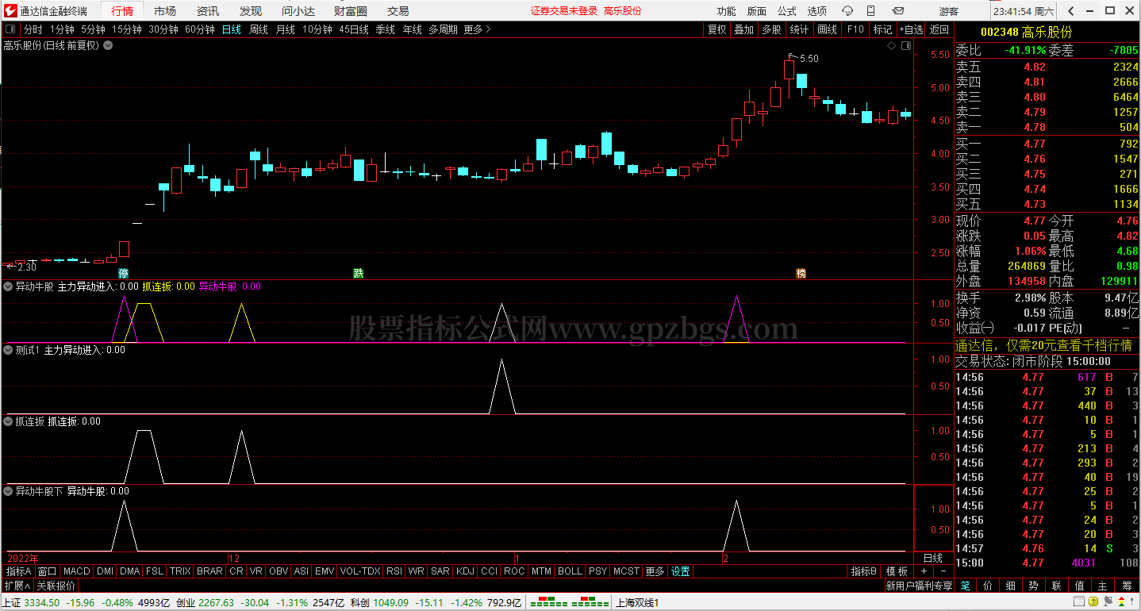
Task: Select the KDJ indicator
Action: click(466, 571)
